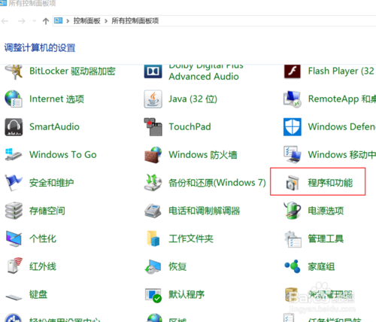Click the Power Options battery icon

tap(293, 211)
